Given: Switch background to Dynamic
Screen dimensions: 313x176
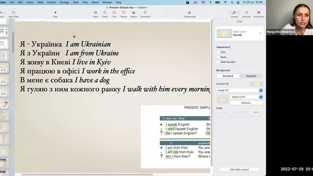Looking at the screenshot, I should 251,76.
